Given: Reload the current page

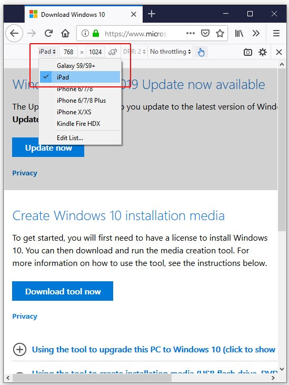Looking at the screenshot, I should click(x=48, y=33).
